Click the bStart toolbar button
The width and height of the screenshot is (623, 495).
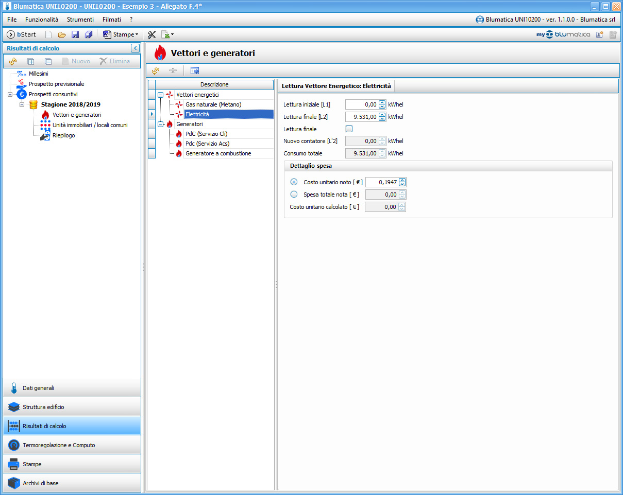[22, 34]
